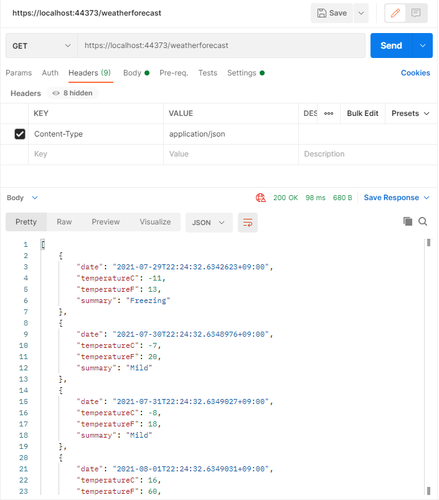Select the Headers (9) tab
The height and width of the screenshot is (500, 439).
pos(90,73)
